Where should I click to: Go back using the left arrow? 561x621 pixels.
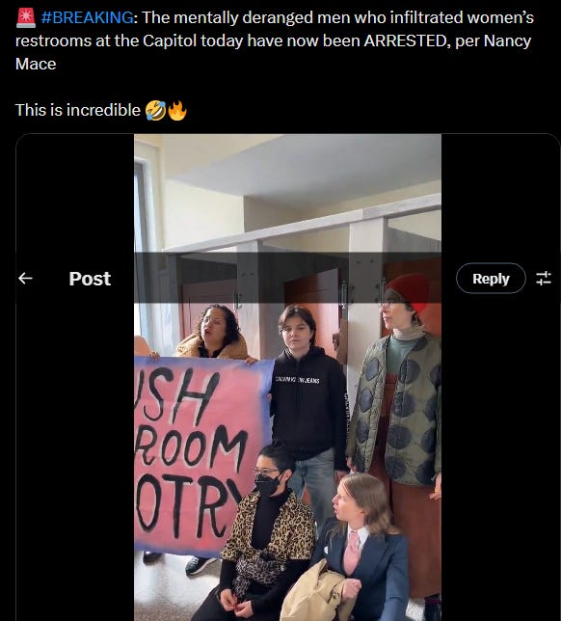[25, 279]
